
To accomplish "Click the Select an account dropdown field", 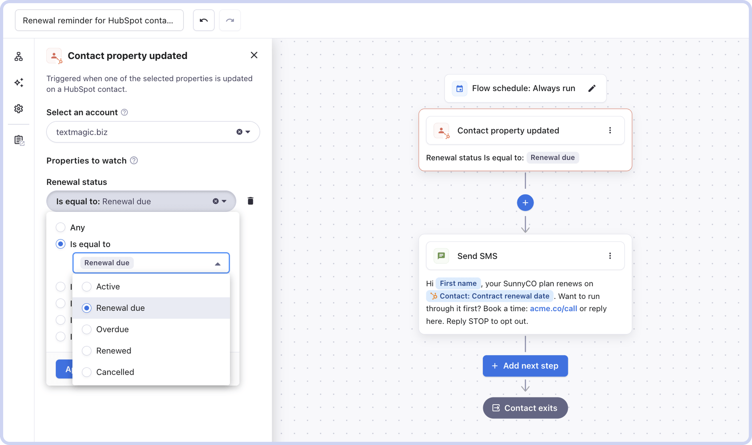I will tap(153, 132).
